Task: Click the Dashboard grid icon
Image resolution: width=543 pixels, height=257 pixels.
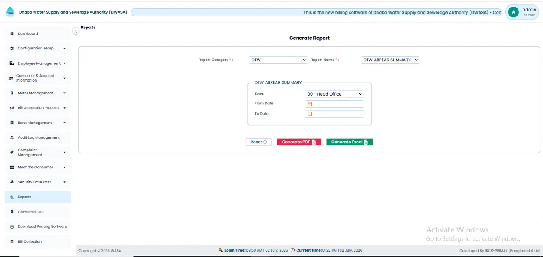Action: (12, 33)
